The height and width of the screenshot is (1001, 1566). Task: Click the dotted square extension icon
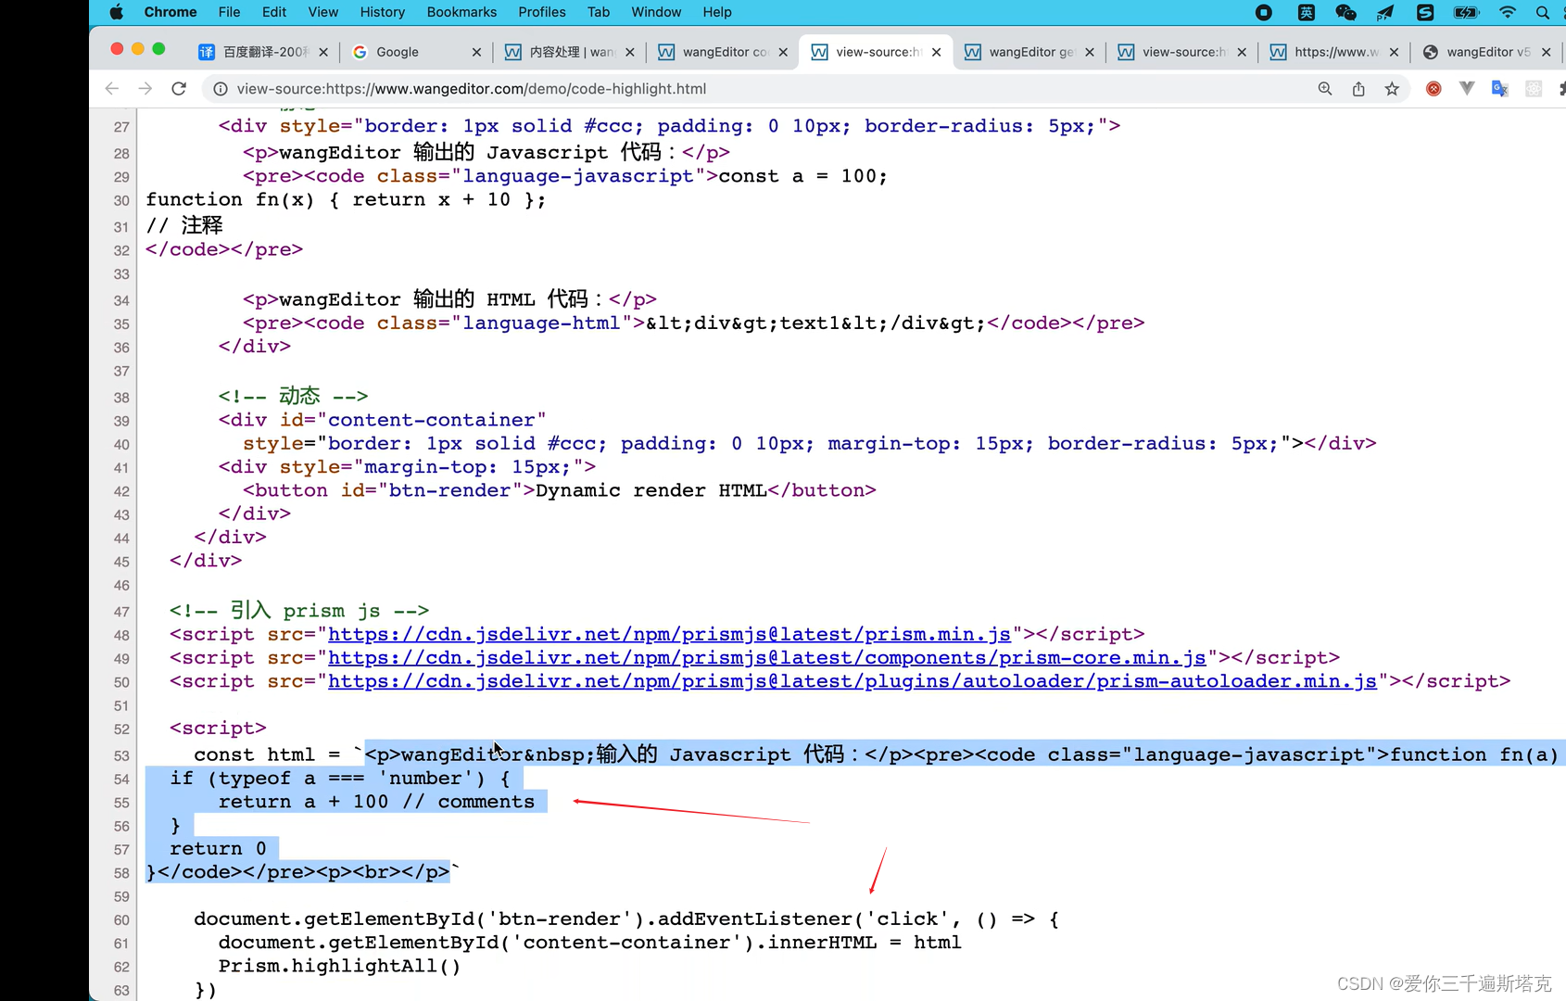[x=1534, y=89]
